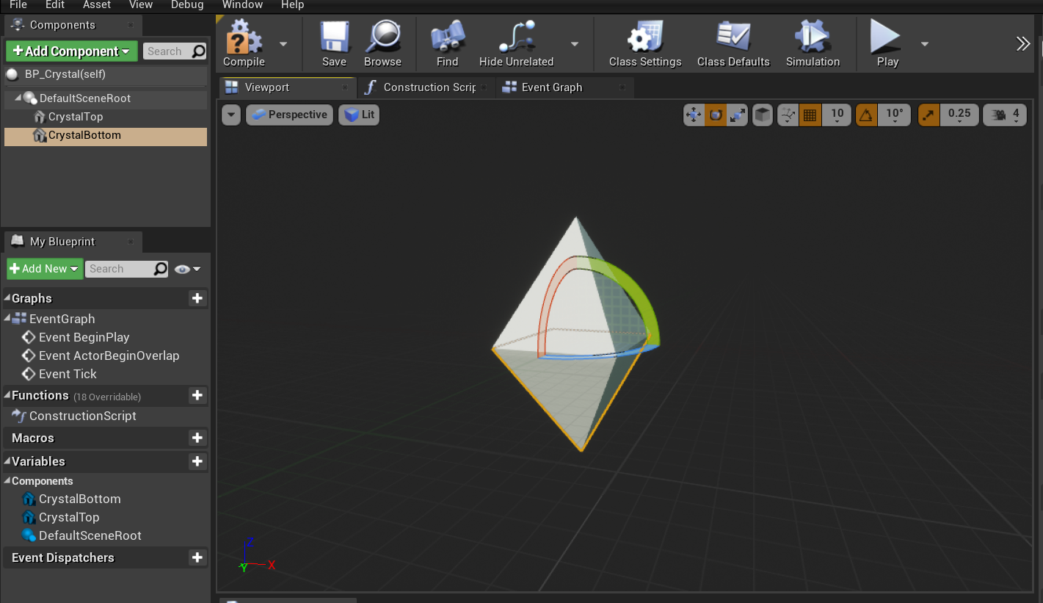
Task: Open the grid snap value 10 dropdown
Action: coord(837,115)
